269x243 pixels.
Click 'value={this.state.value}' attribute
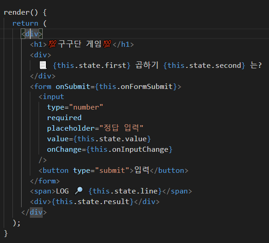point(99,139)
